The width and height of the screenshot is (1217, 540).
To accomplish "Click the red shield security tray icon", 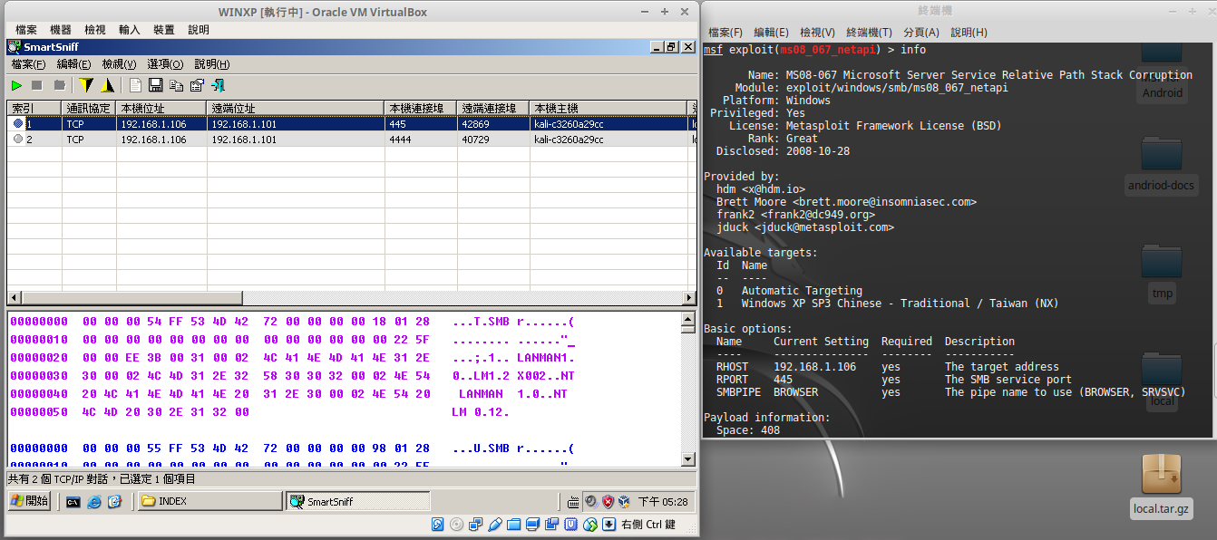I will (x=608, y=501).
